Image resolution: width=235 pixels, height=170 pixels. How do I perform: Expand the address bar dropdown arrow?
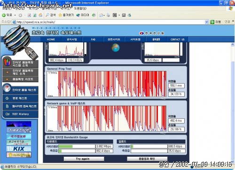[x=207, y=22]
